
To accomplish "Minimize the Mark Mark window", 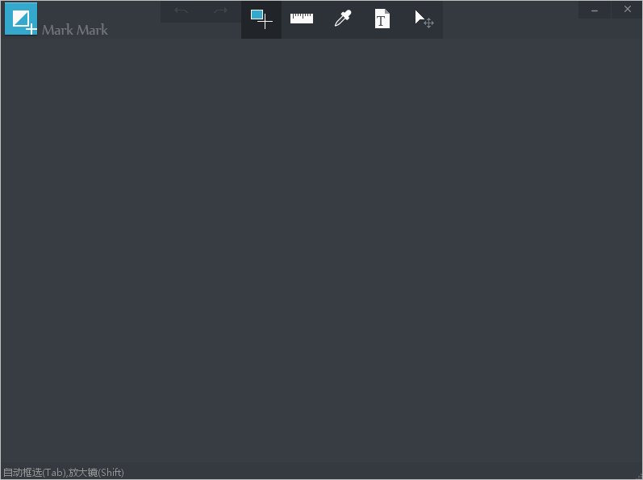I will click(x=595, y=10).
